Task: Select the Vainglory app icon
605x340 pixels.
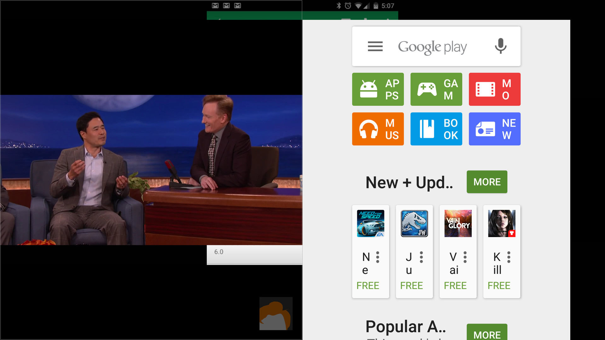Action: click(x=458, y=224)
